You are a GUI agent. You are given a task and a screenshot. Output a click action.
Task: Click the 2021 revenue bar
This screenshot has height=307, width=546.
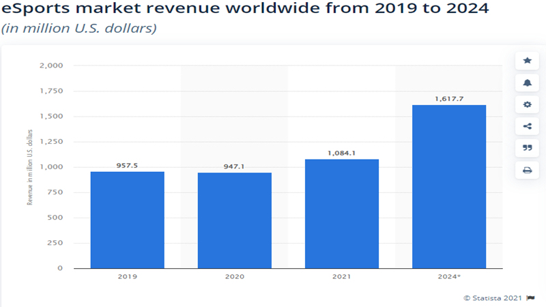point(342,214)
